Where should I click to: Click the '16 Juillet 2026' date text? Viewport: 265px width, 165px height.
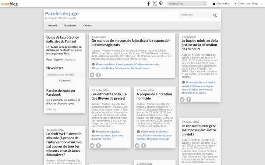click(x=55, y=130)
